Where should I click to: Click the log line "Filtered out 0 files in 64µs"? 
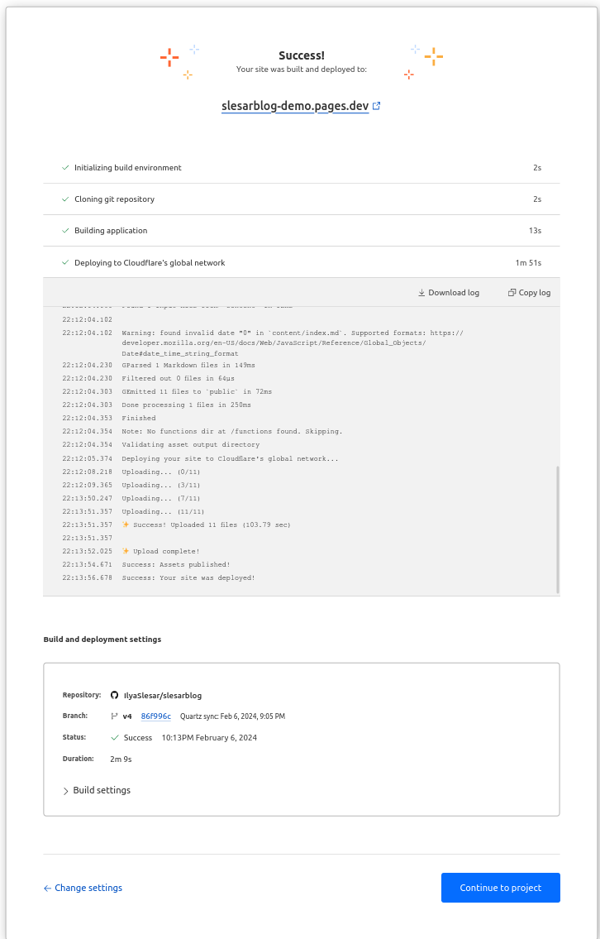point(179,378)
